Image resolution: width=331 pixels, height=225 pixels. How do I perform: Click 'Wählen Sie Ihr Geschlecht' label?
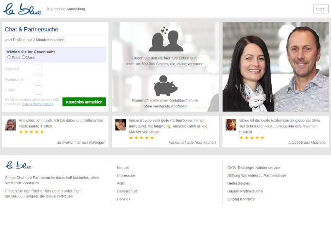pyautogui.click(x=30, y=52)
